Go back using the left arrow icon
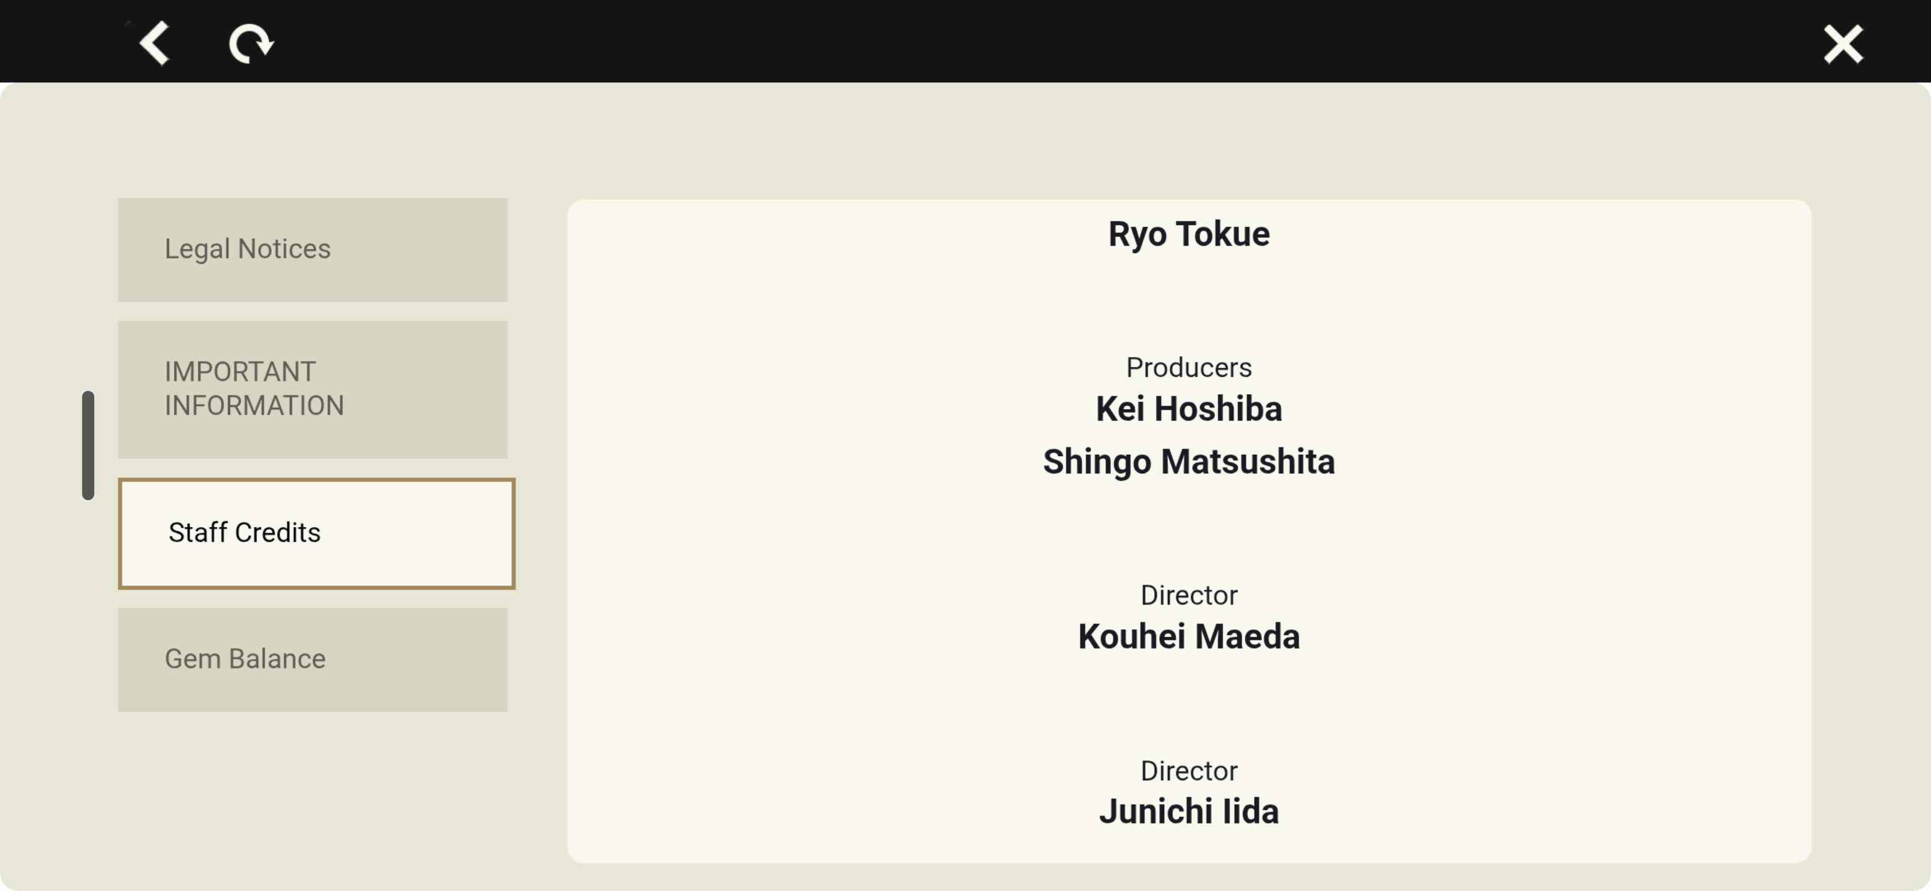Image resolution: width=1931 pixels, height=891 pixels. point(155,43)
